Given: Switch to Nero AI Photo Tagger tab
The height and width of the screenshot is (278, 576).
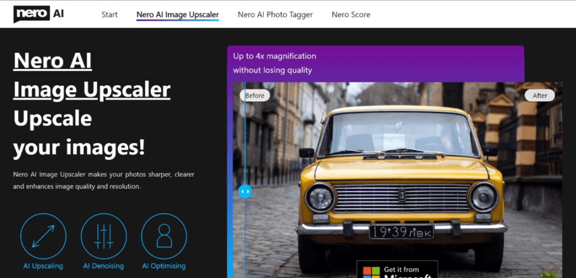Looking at the screenshot, I should point(275,15).
